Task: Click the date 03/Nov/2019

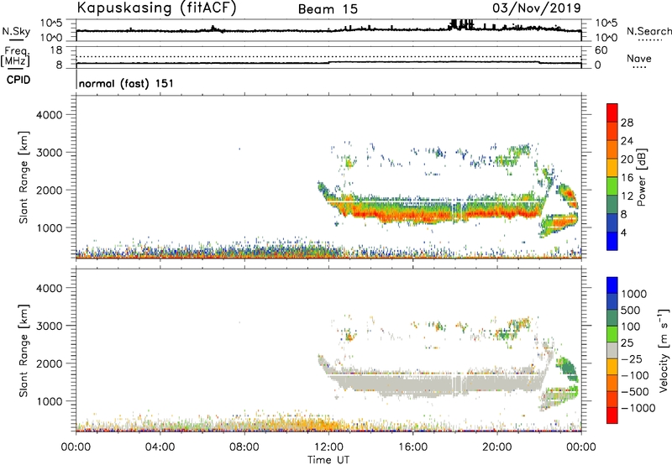Action: pyautogui.click(x=537, y=8)
